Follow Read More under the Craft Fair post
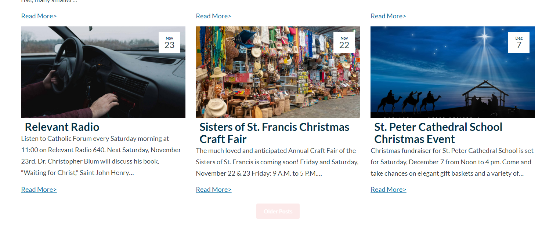The image size is (542, 238). (x=214, y=190)
